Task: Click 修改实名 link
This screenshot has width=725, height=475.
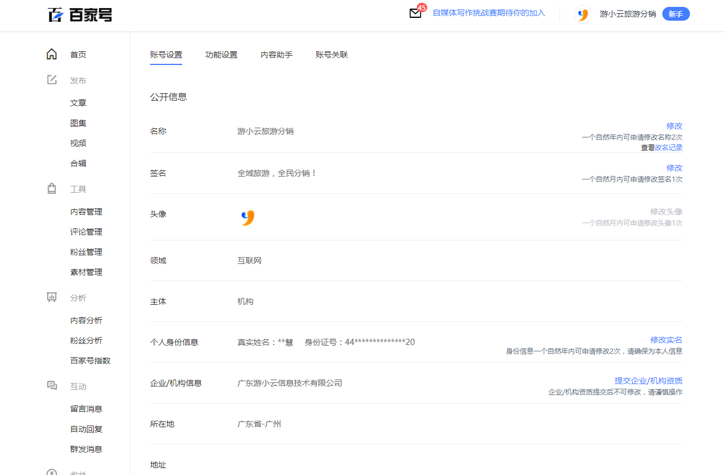Action: pos(666,340)
